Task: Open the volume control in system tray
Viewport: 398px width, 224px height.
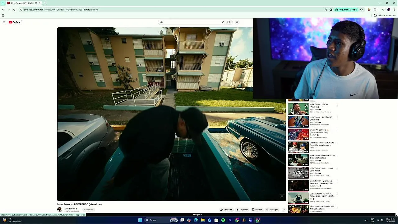Action: coord(382,220)
